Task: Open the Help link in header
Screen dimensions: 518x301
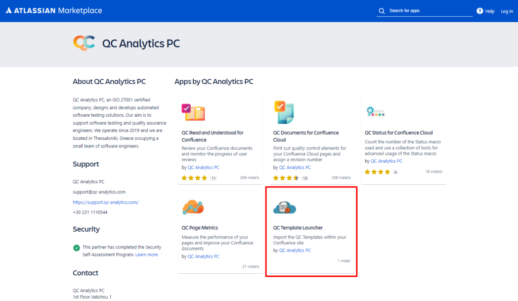Action: click(x=490, y=11)
